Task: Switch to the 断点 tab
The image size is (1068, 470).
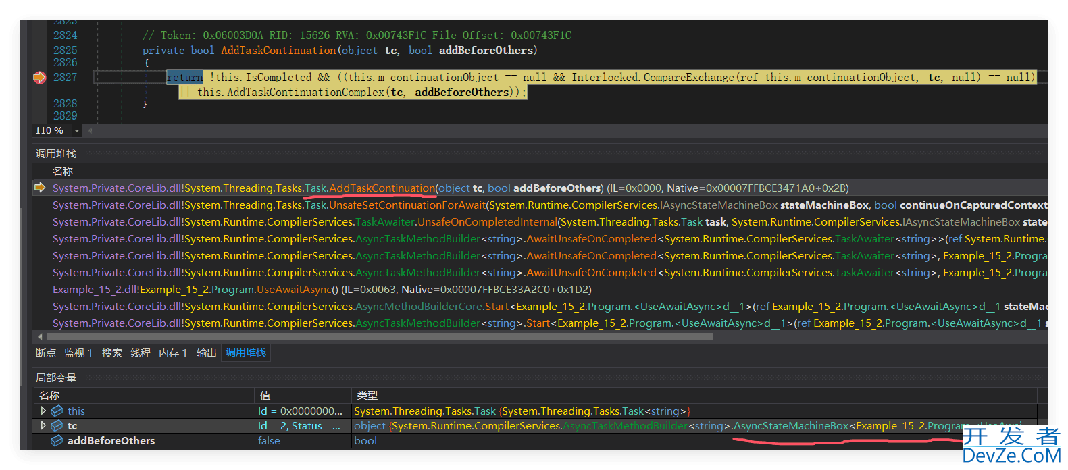Action: 46,352
